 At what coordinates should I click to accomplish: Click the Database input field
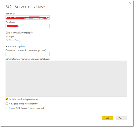point(28,26)
